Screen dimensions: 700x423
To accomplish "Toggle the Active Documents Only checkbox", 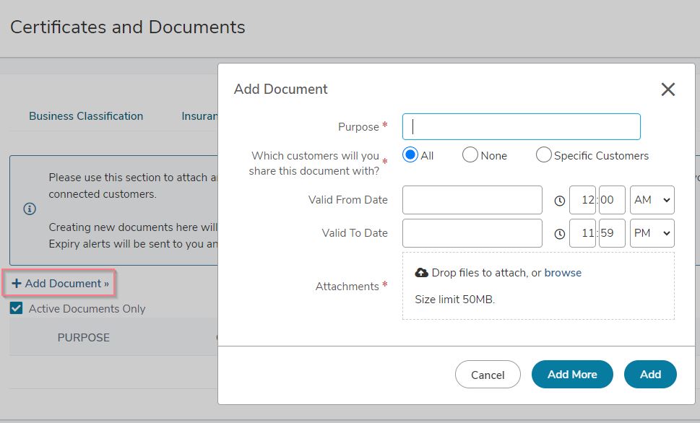I will [16, 308].
